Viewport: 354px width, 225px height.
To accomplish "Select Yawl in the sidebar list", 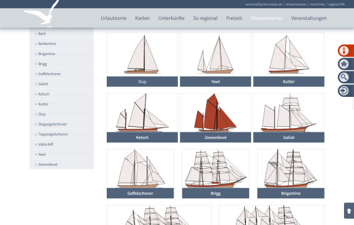I will [x=62, y=154].
